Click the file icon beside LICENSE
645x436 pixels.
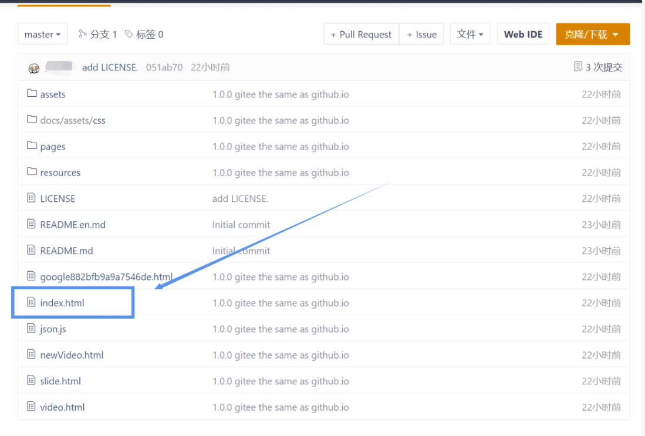pos(32,198)
